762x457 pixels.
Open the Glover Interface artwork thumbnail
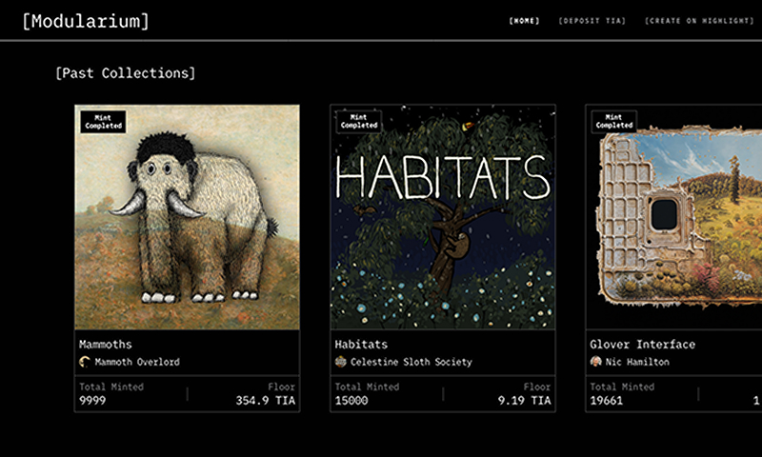pos(673,217)
